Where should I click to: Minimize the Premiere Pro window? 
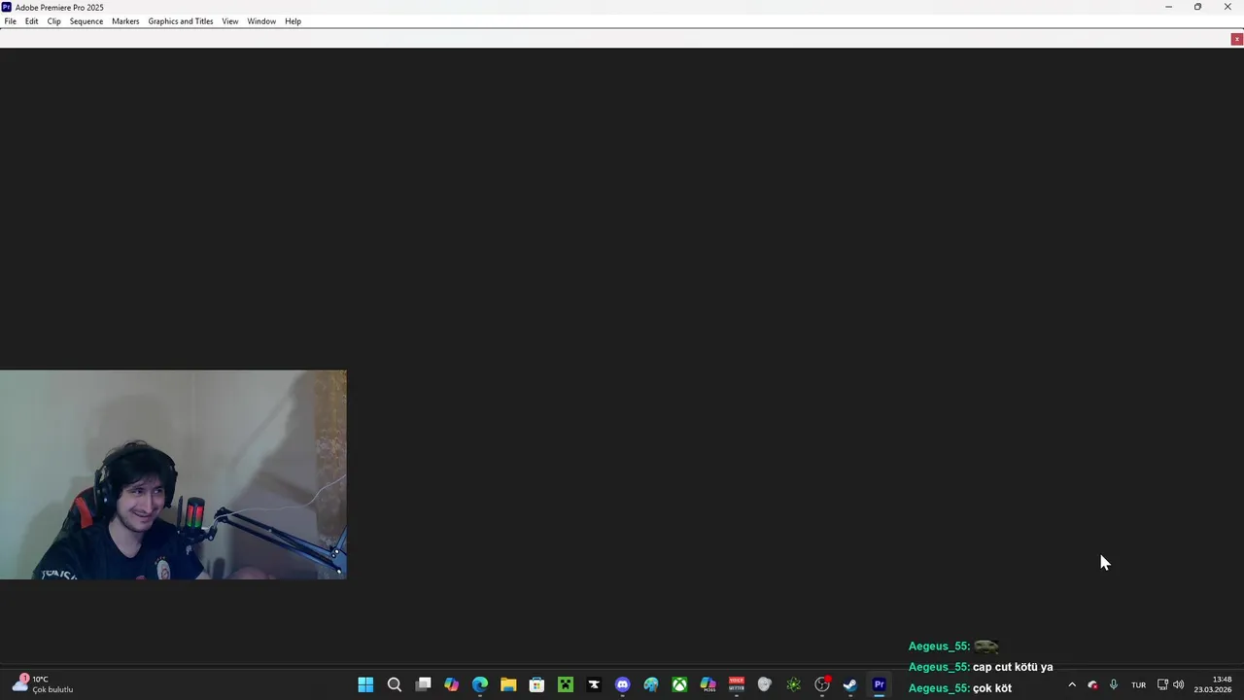[1168, 7]
